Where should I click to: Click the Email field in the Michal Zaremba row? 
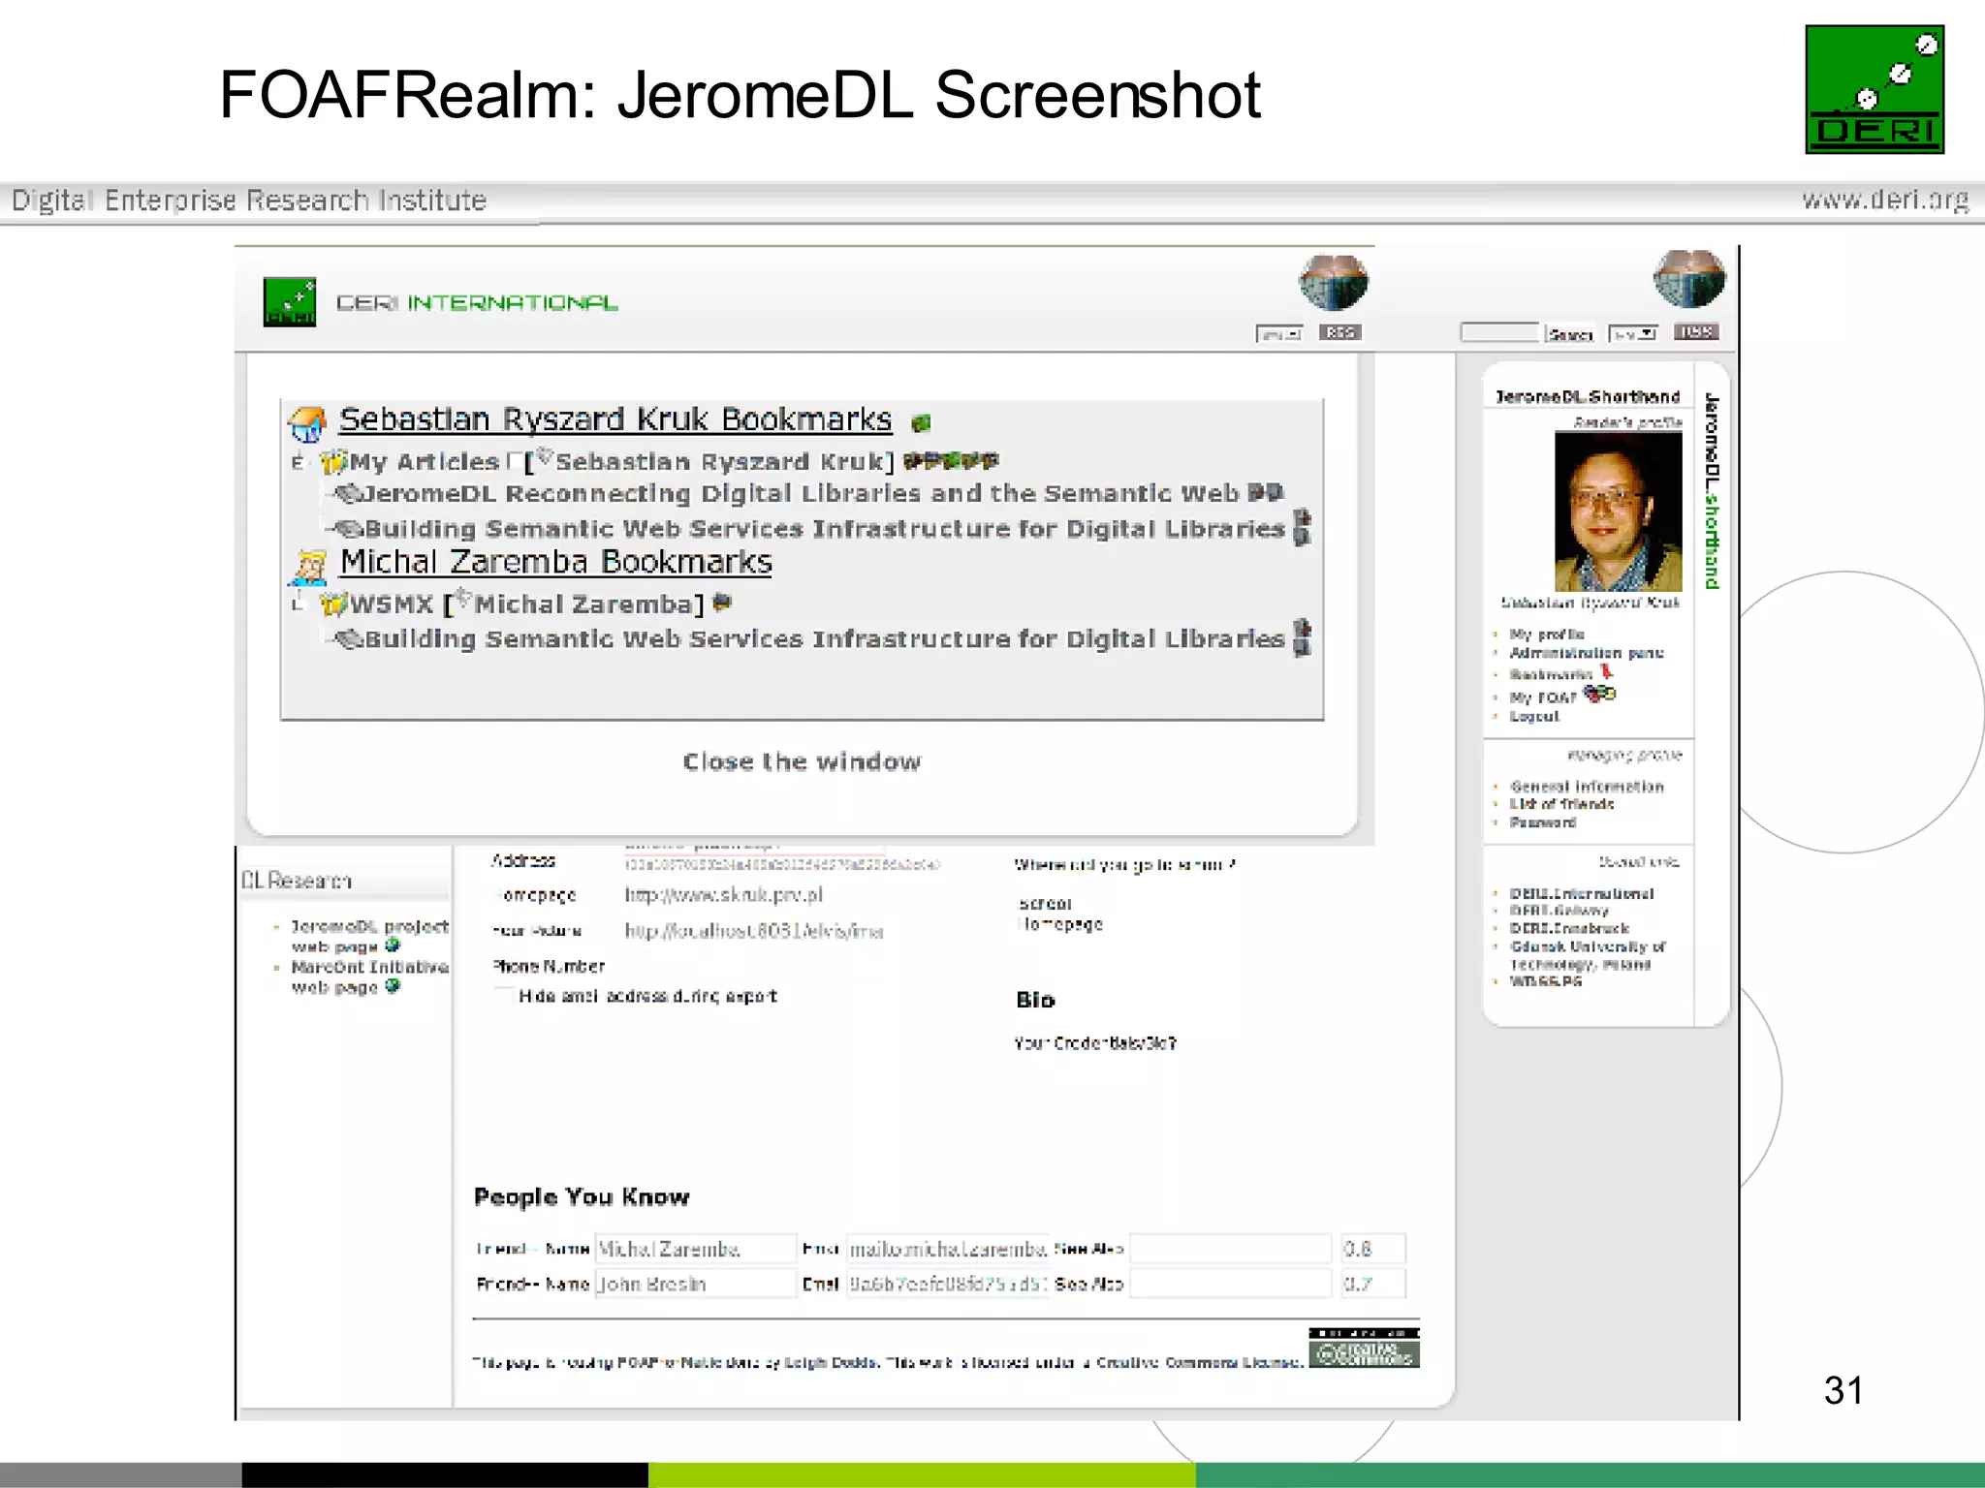948,1249
